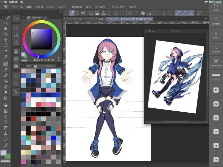Select the Text tool
The image size is (223, 167).
pos(5,134)
